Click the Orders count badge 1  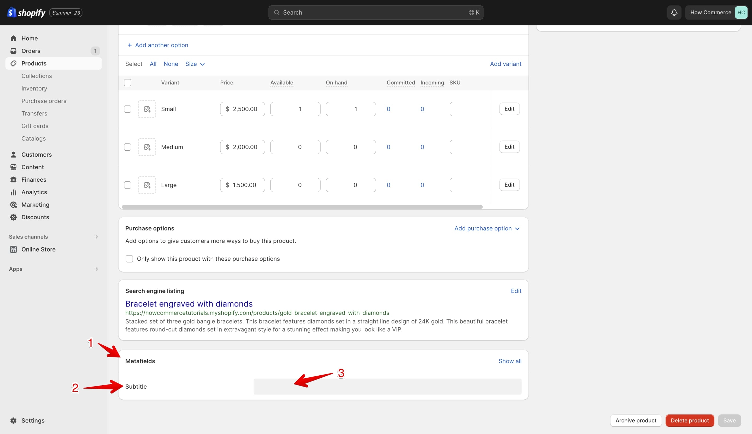[x=95, y=51]
